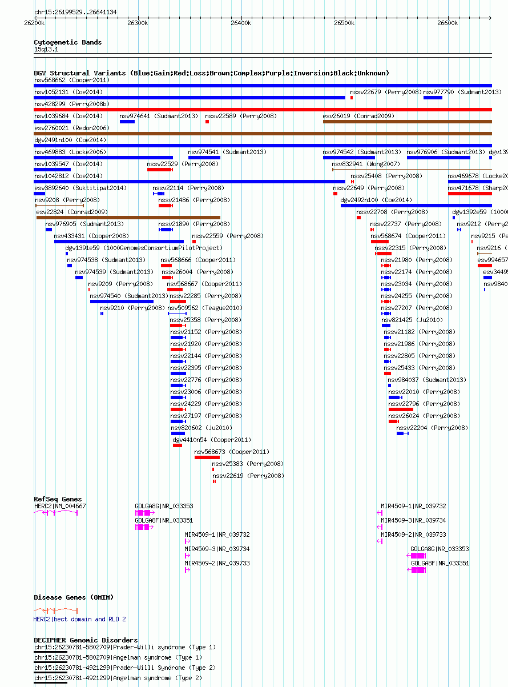Click nsv974541 (Sudmant2013) variant label
This screenshot has height=687, width=508.
227,152
